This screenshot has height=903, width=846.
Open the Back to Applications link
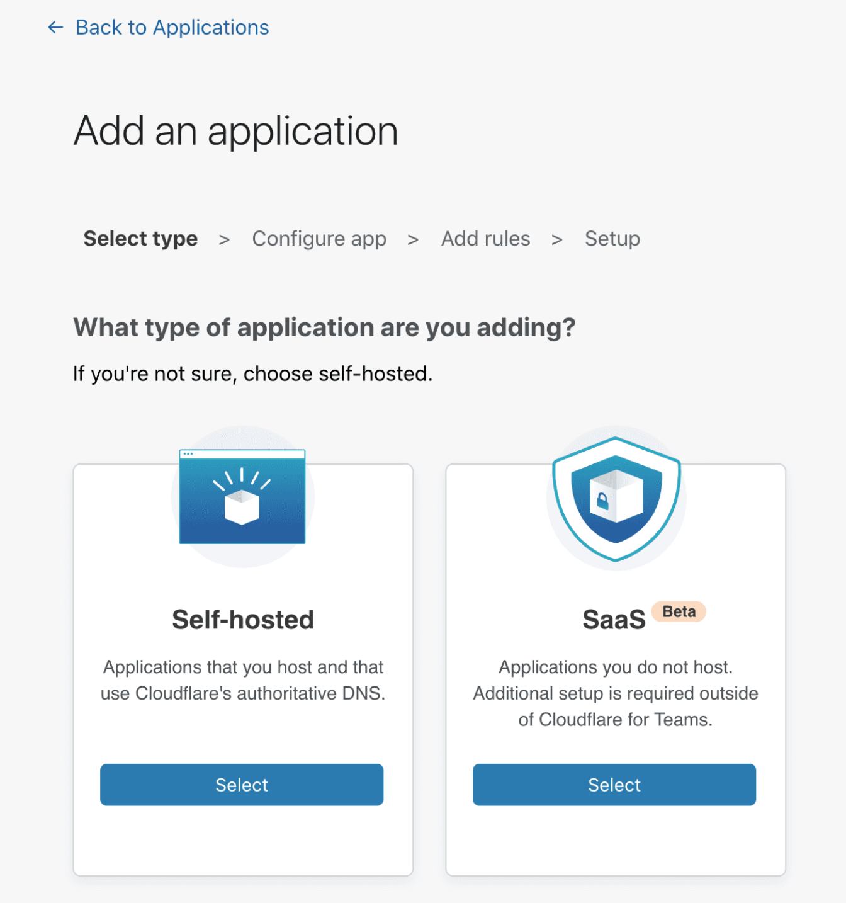(x=171, y=27)
